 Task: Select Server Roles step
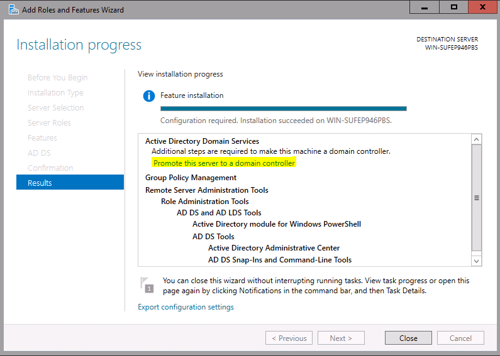[x=49, y=123]
